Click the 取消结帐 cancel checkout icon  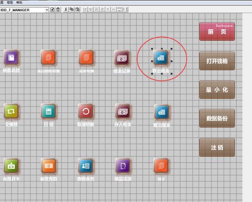pyautogui.click(x=86, y=111)
